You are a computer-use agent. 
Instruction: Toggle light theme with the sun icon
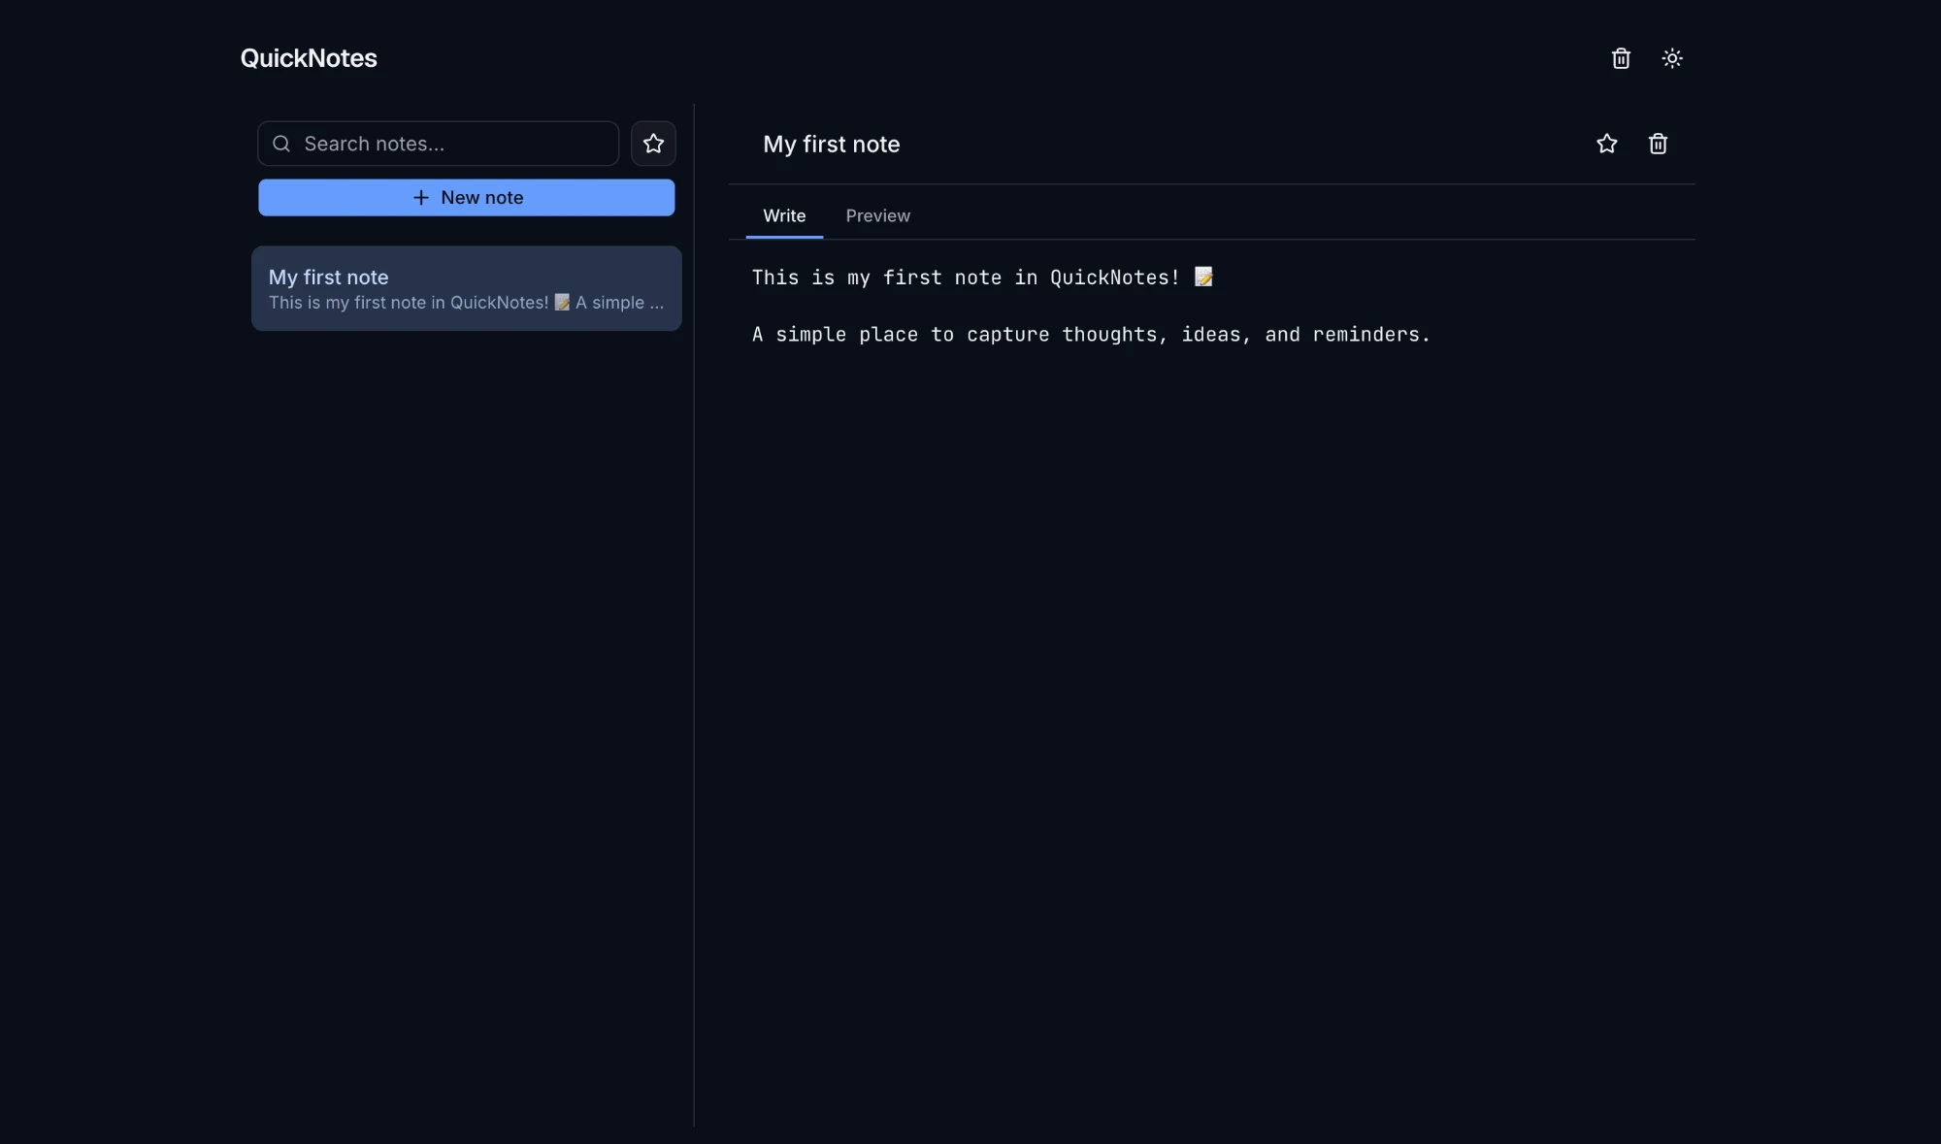coord(1671,58)
